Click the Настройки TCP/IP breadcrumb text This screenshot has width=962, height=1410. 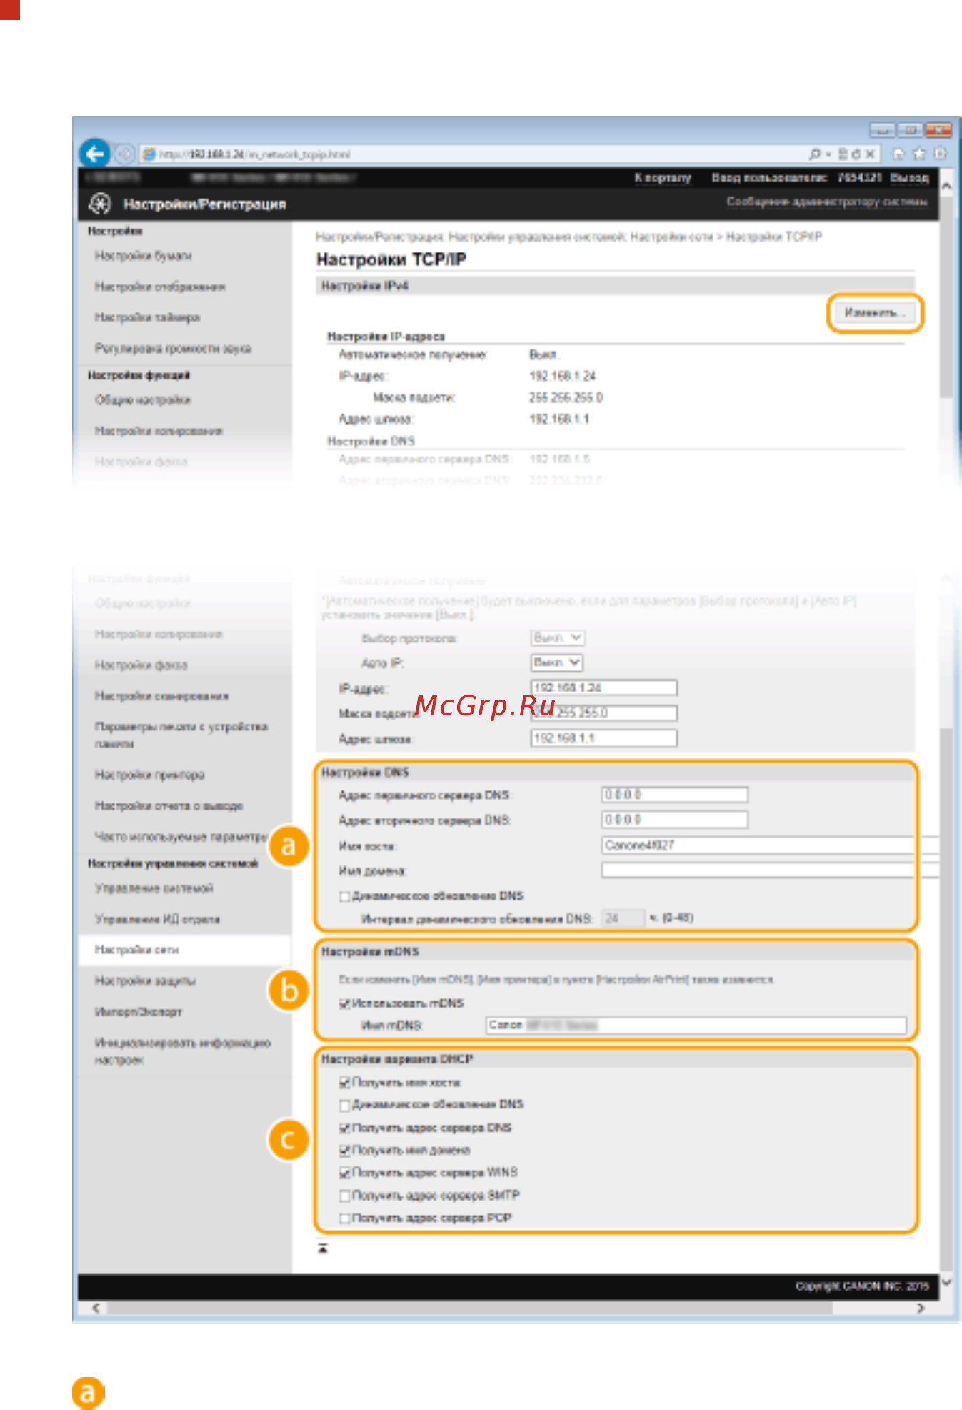[x=774, y=237]
